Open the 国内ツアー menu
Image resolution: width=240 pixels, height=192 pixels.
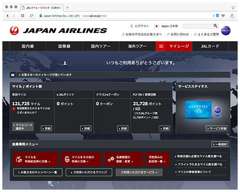pos(101,46)
